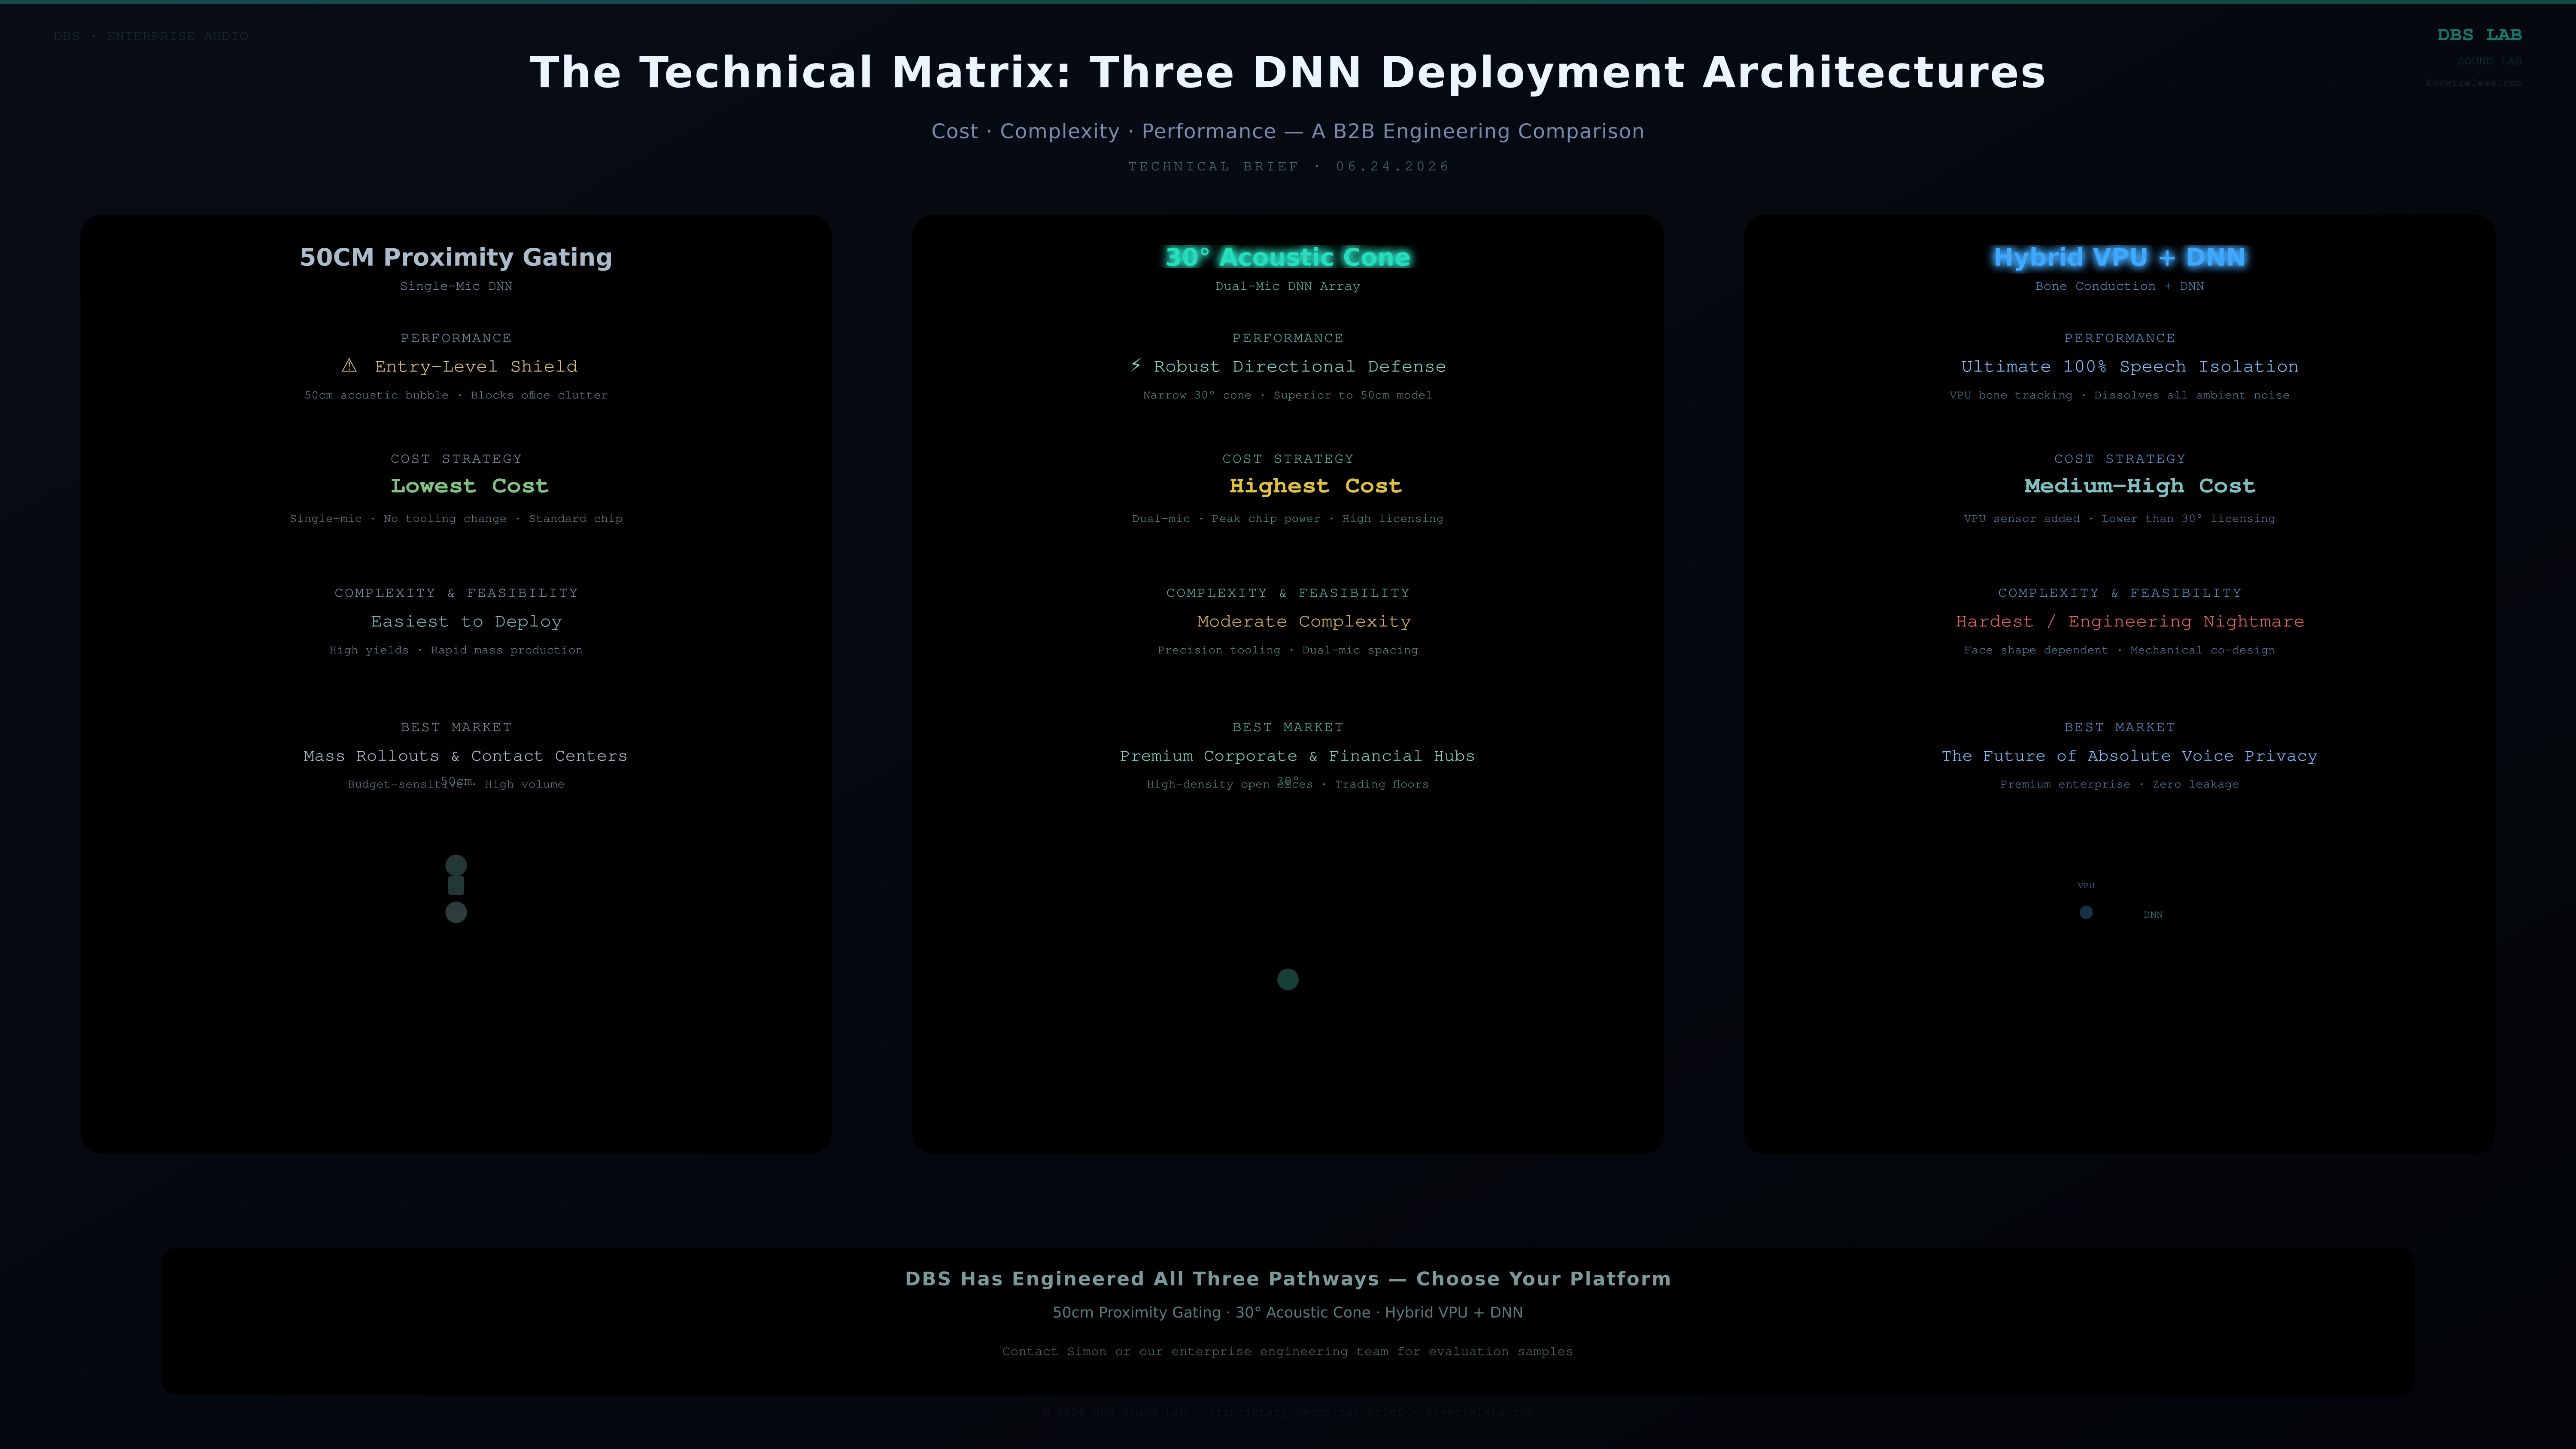
Task: Click the Contact Simon for evaluation samples line
Action: tap(1288, 1351)
